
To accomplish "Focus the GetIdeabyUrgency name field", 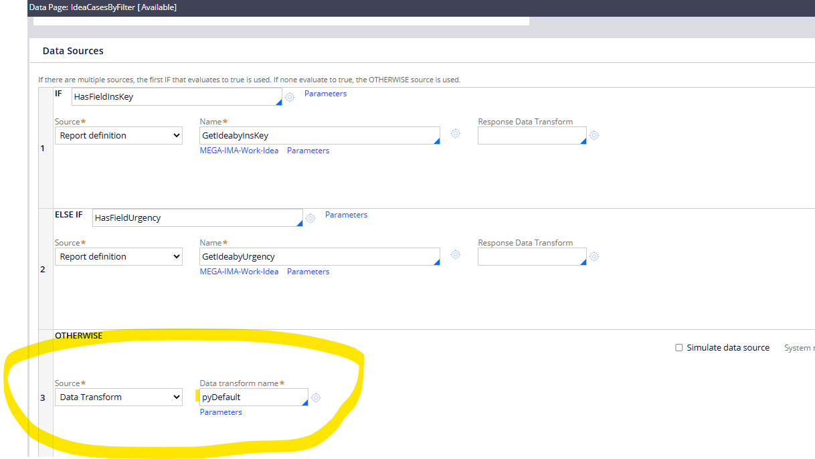I will click(320, 256).
